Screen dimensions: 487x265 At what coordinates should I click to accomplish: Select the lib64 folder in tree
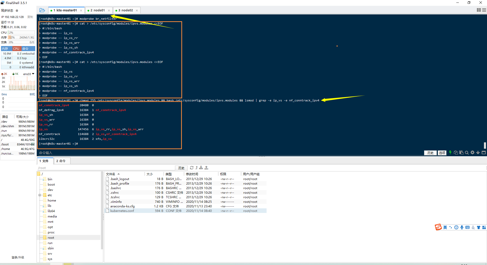51,211
